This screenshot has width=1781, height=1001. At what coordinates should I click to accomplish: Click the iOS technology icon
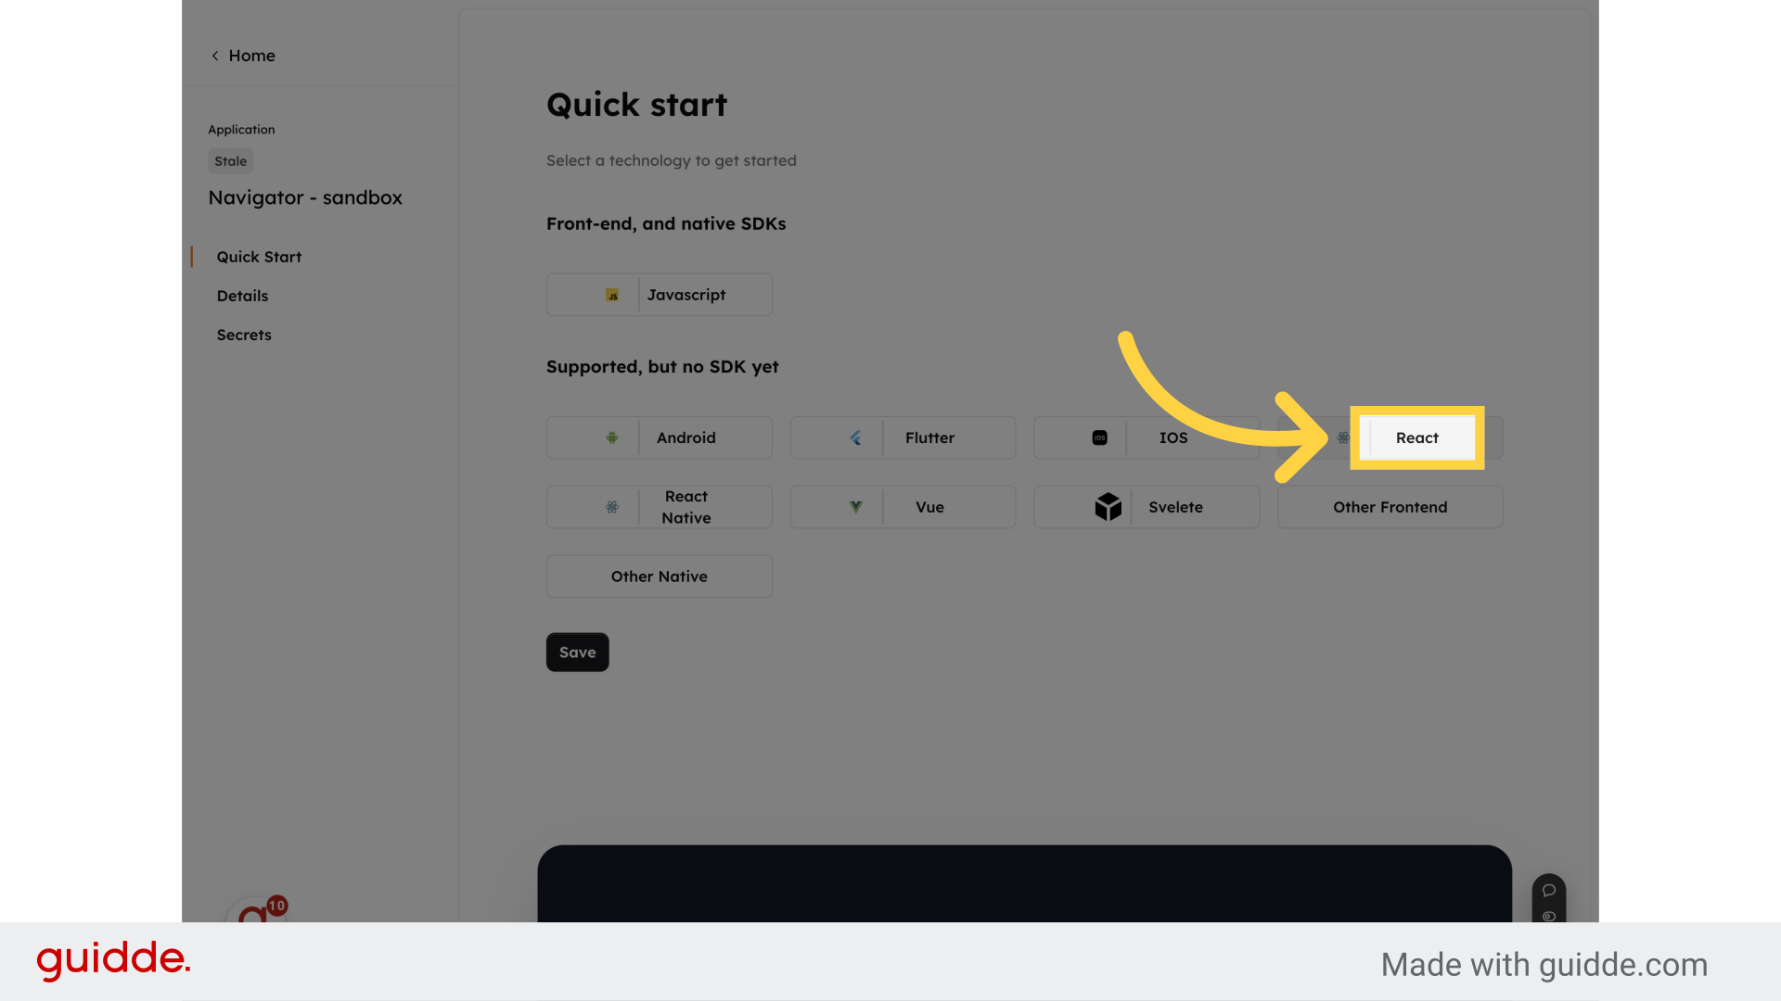[1098, 437]
